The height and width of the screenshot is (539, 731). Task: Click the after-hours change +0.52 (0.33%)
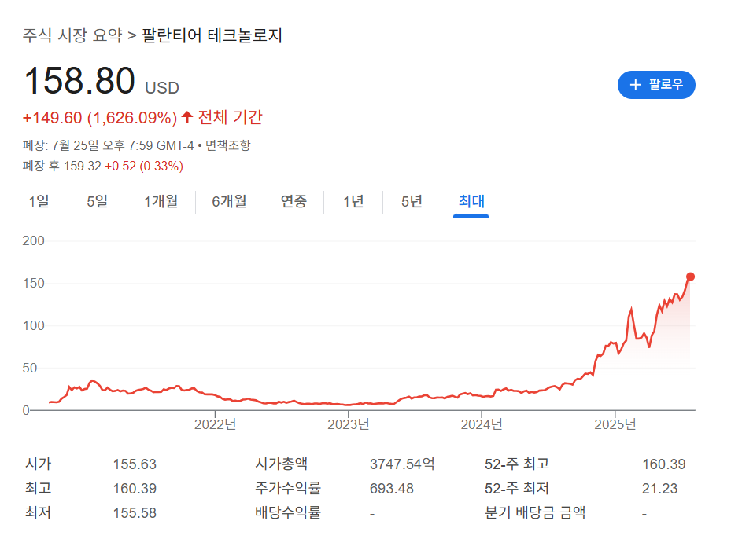pyautogui.click(x=144, y=166)
